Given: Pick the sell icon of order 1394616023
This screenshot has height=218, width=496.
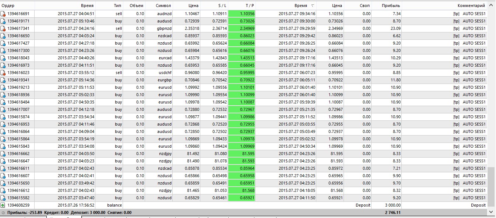Looking at the screenshot, I should click(3, 73).
